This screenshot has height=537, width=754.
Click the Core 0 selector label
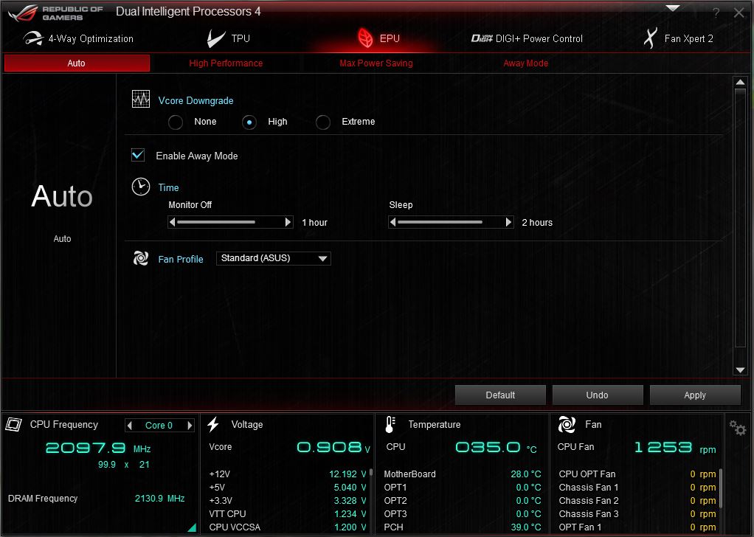(x=159, y=425)
